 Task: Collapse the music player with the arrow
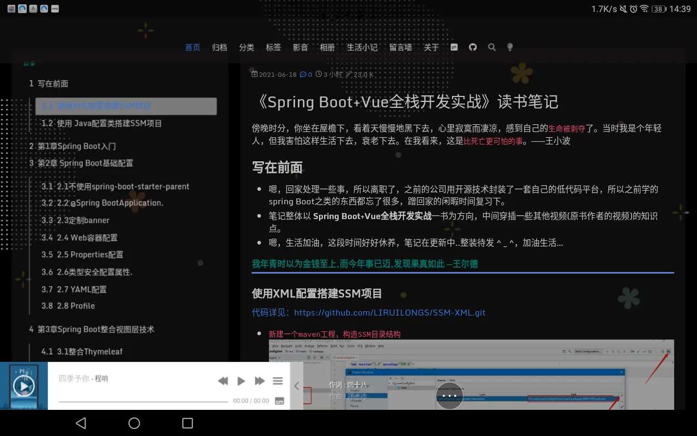[297, 386]
